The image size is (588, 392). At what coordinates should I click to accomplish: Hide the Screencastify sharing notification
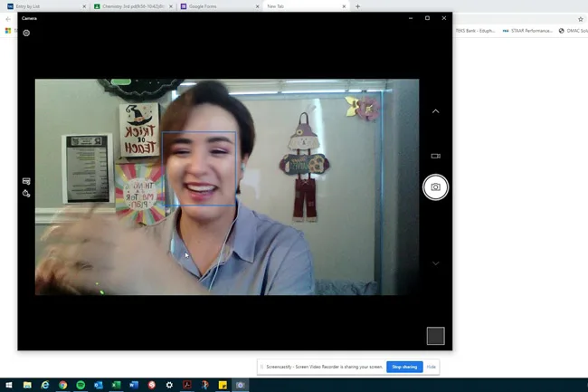(x=431, y=367)
